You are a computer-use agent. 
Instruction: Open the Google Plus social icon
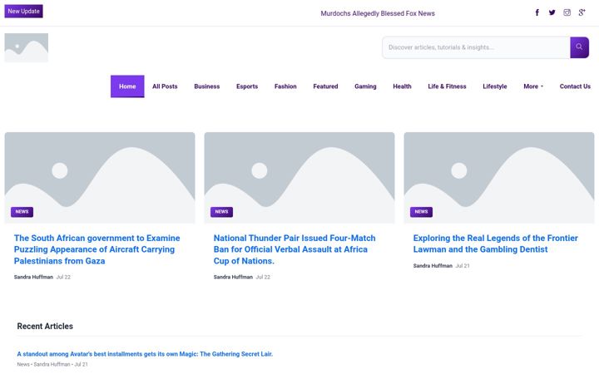click(x=582, y=12)
